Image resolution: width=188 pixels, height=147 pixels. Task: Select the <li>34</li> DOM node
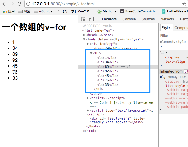(108, 62)
